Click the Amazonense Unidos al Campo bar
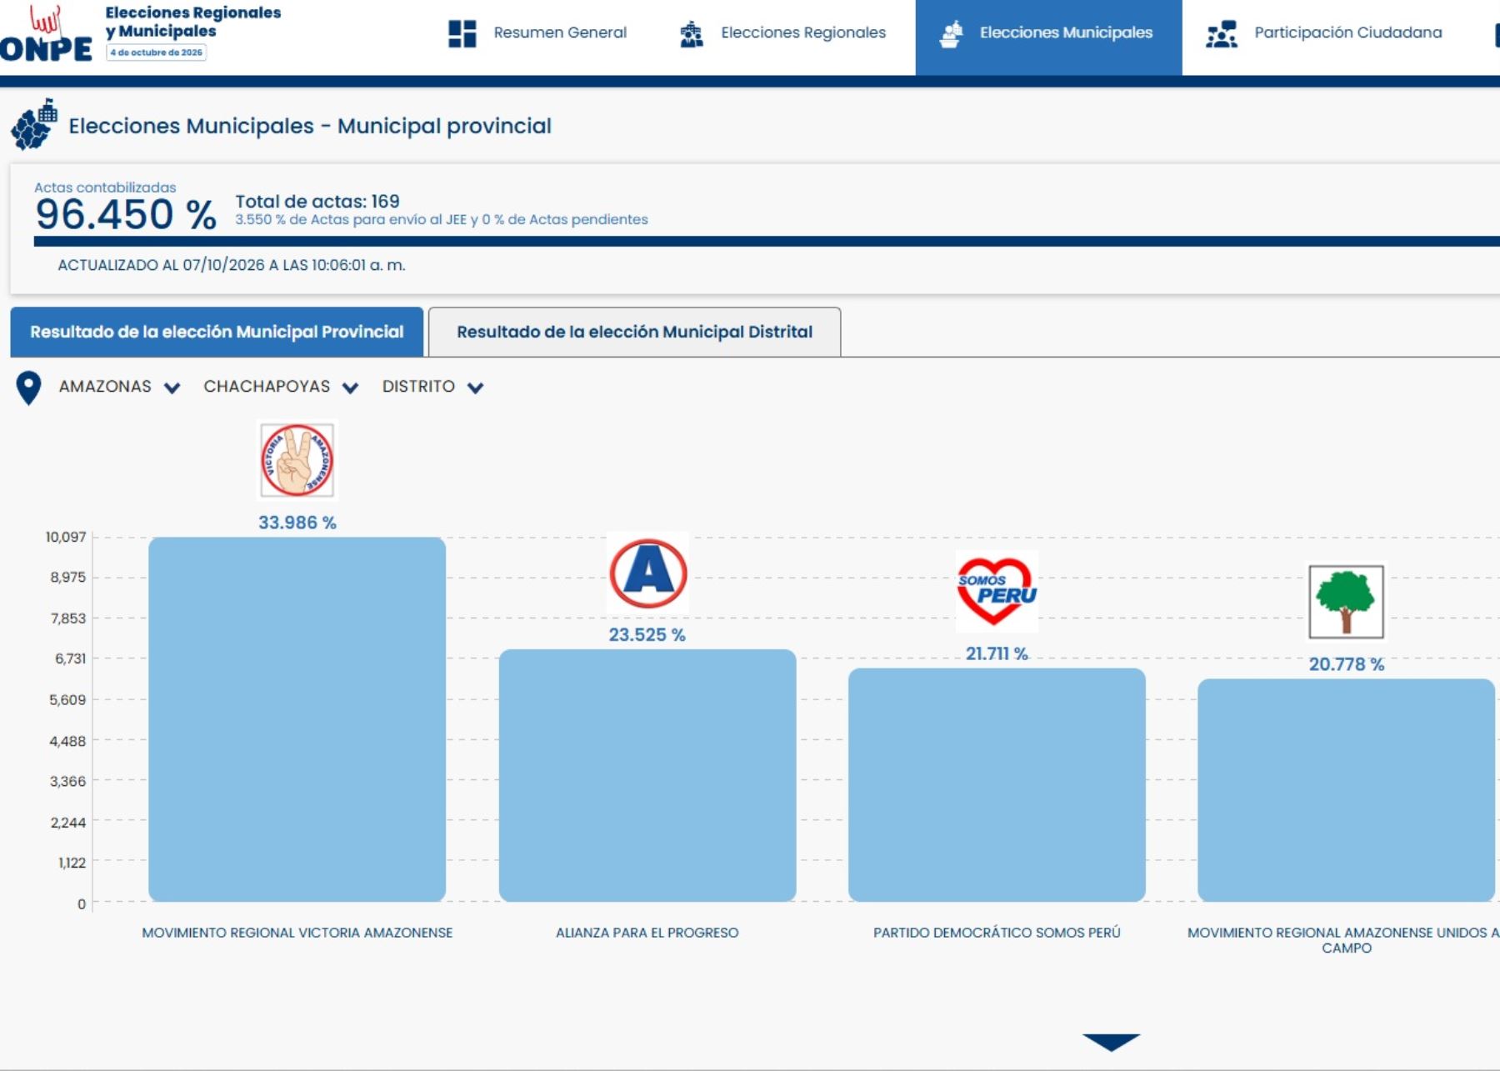The width and height of the screenshot is (1500, 1071). click(x=1346, y=790)
